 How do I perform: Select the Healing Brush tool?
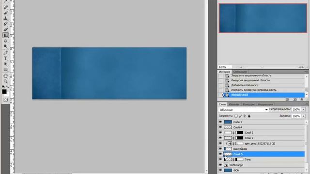tap(5, 7)
